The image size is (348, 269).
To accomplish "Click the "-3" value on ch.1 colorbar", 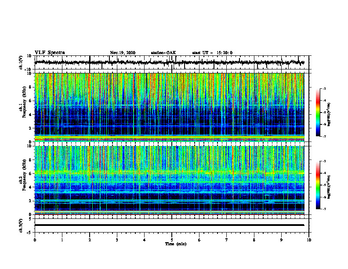I will click(324, 88).
